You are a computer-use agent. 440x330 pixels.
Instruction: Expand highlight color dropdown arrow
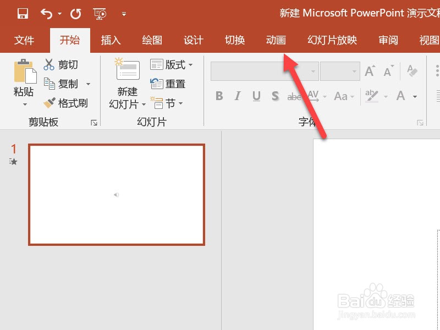[x=386, y=97]
